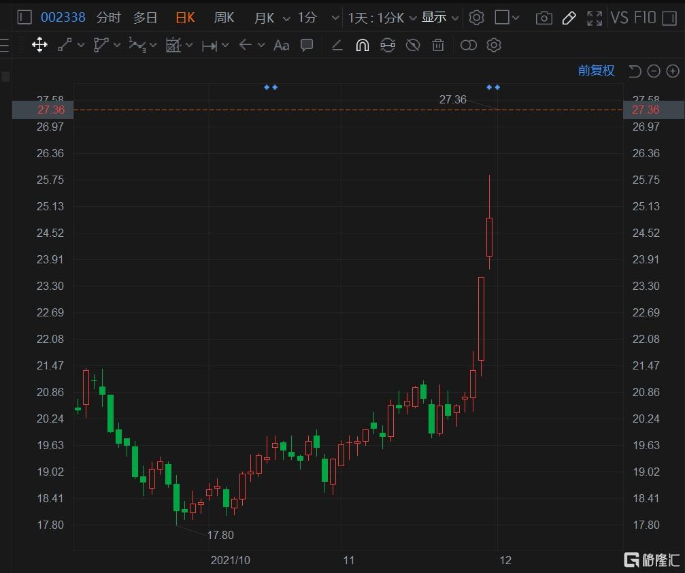This screenshot has height=573, width=685.
Task: Hide all drawings with crossed-eye icon
Action: (413, 45)
